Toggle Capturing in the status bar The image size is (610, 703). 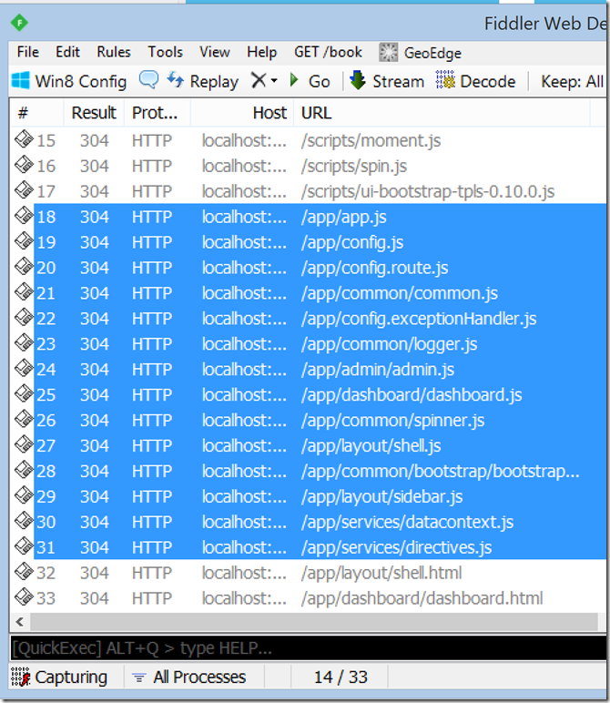coord(59,677)
